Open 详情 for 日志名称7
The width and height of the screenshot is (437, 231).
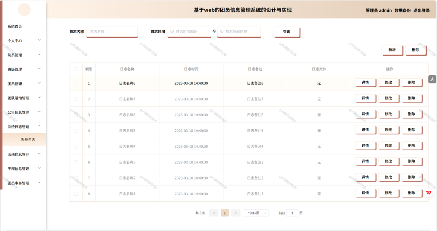point(365,98)
